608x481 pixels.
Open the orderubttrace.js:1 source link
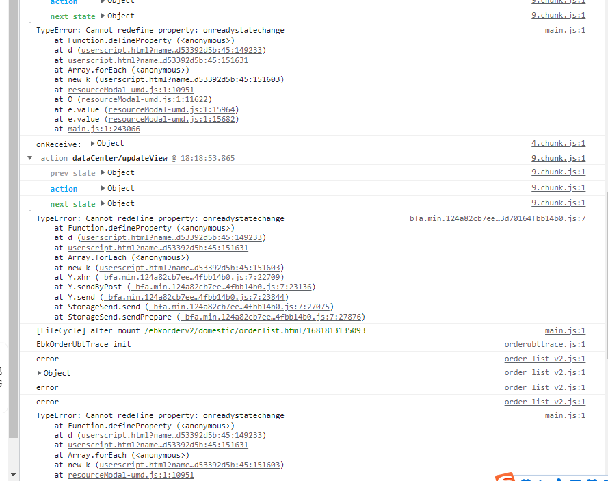tap(544, 344)
